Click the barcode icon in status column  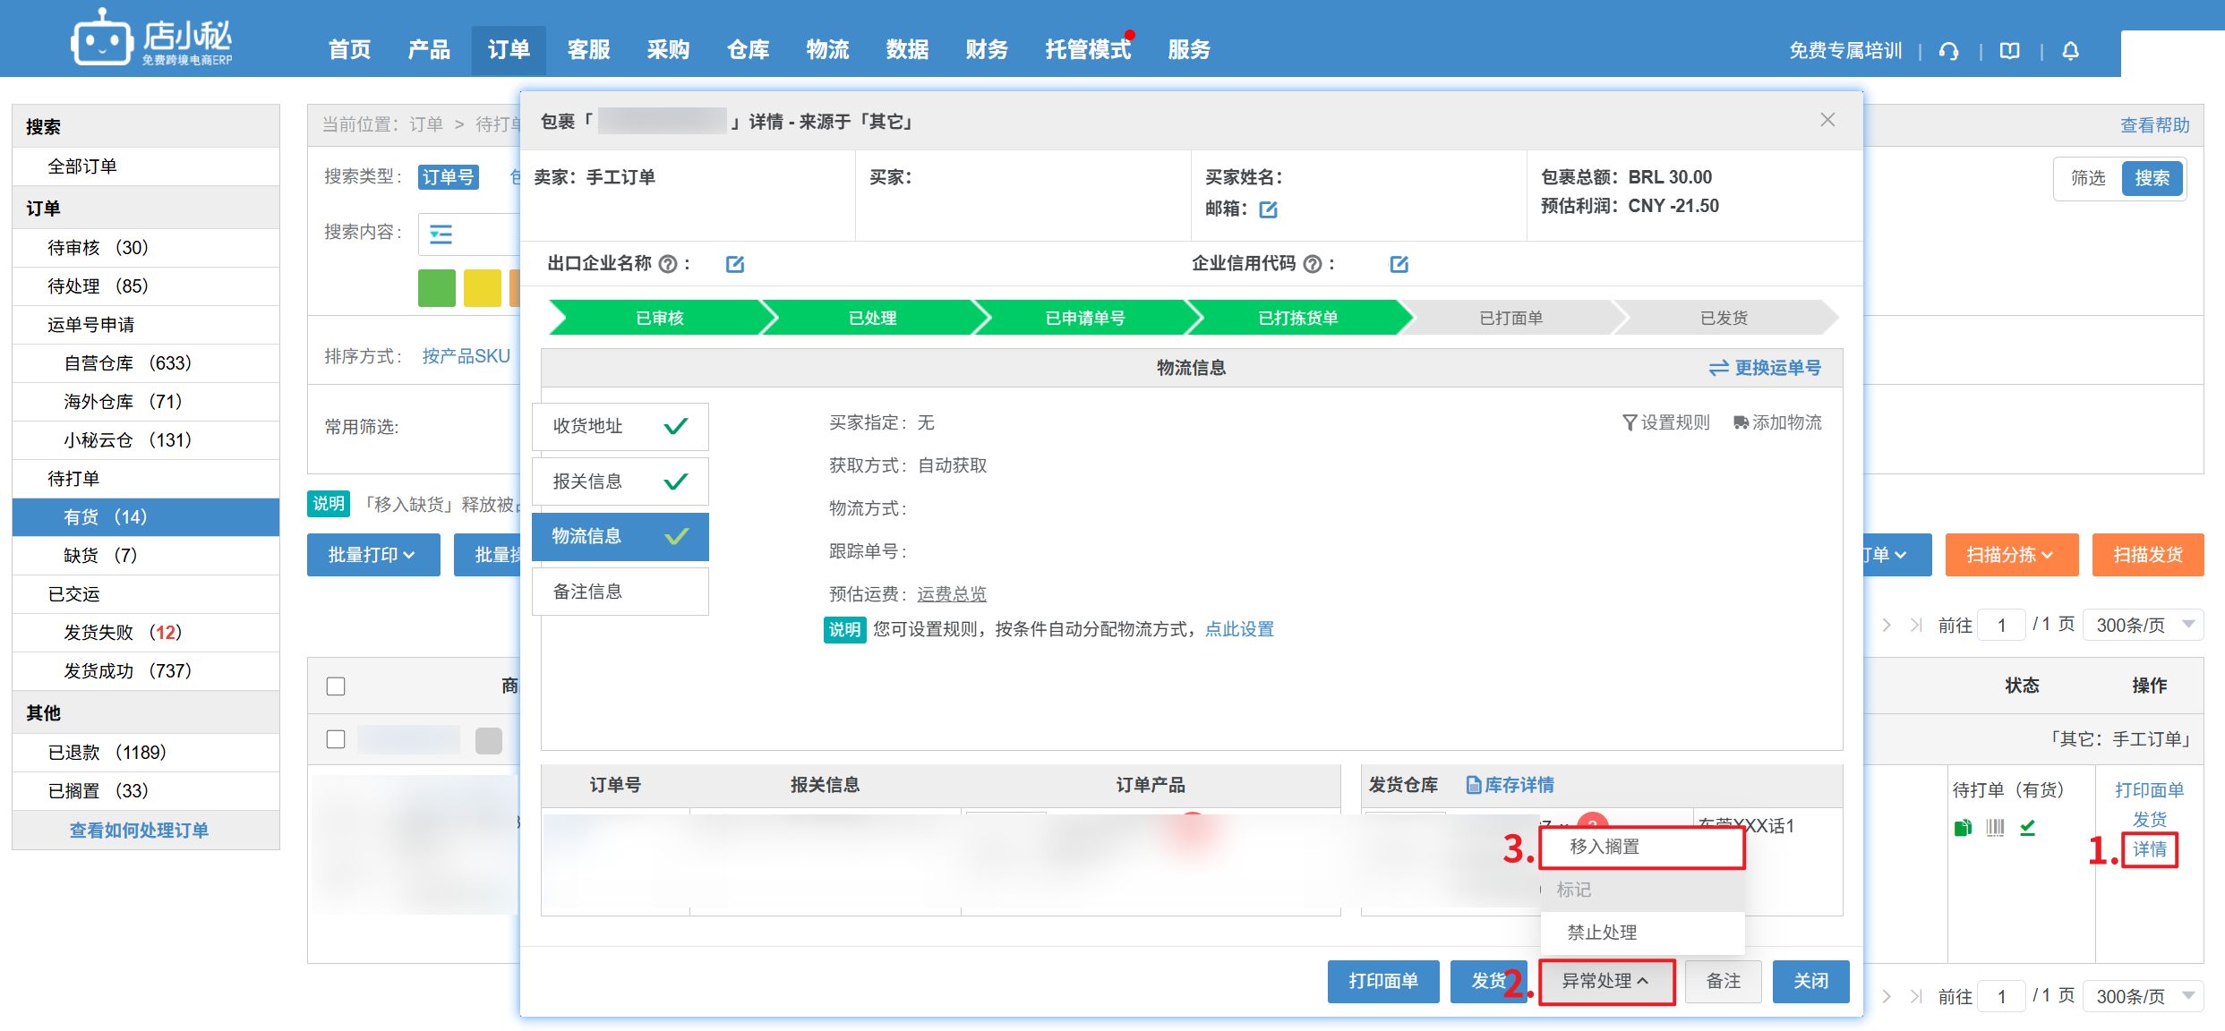pyautogui.click(x=1995, y=828)
